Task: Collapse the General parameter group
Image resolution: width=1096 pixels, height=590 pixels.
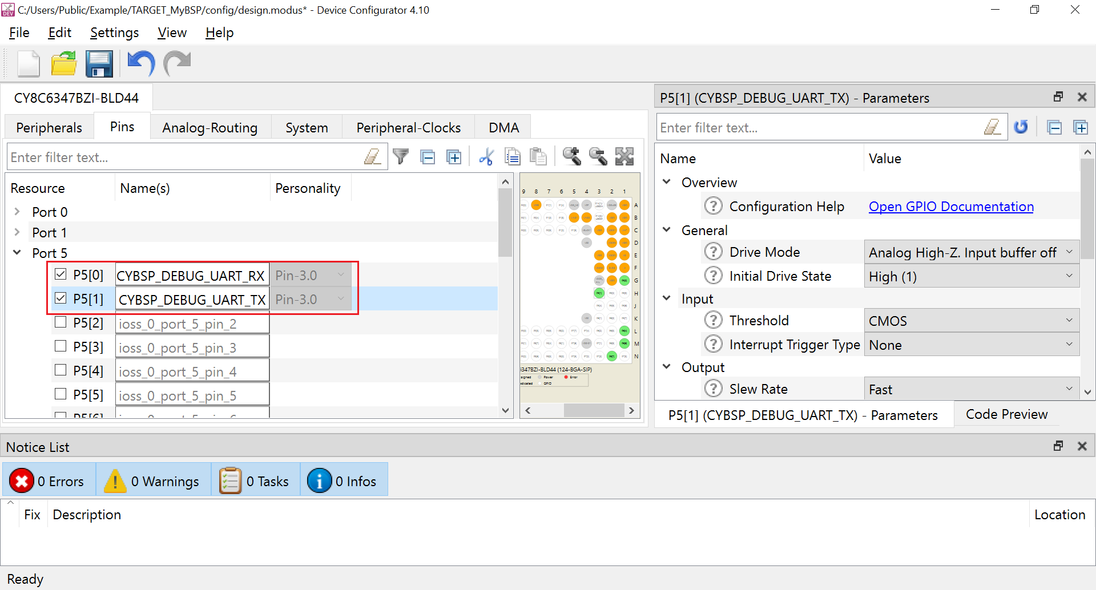Action: [667, 230]
